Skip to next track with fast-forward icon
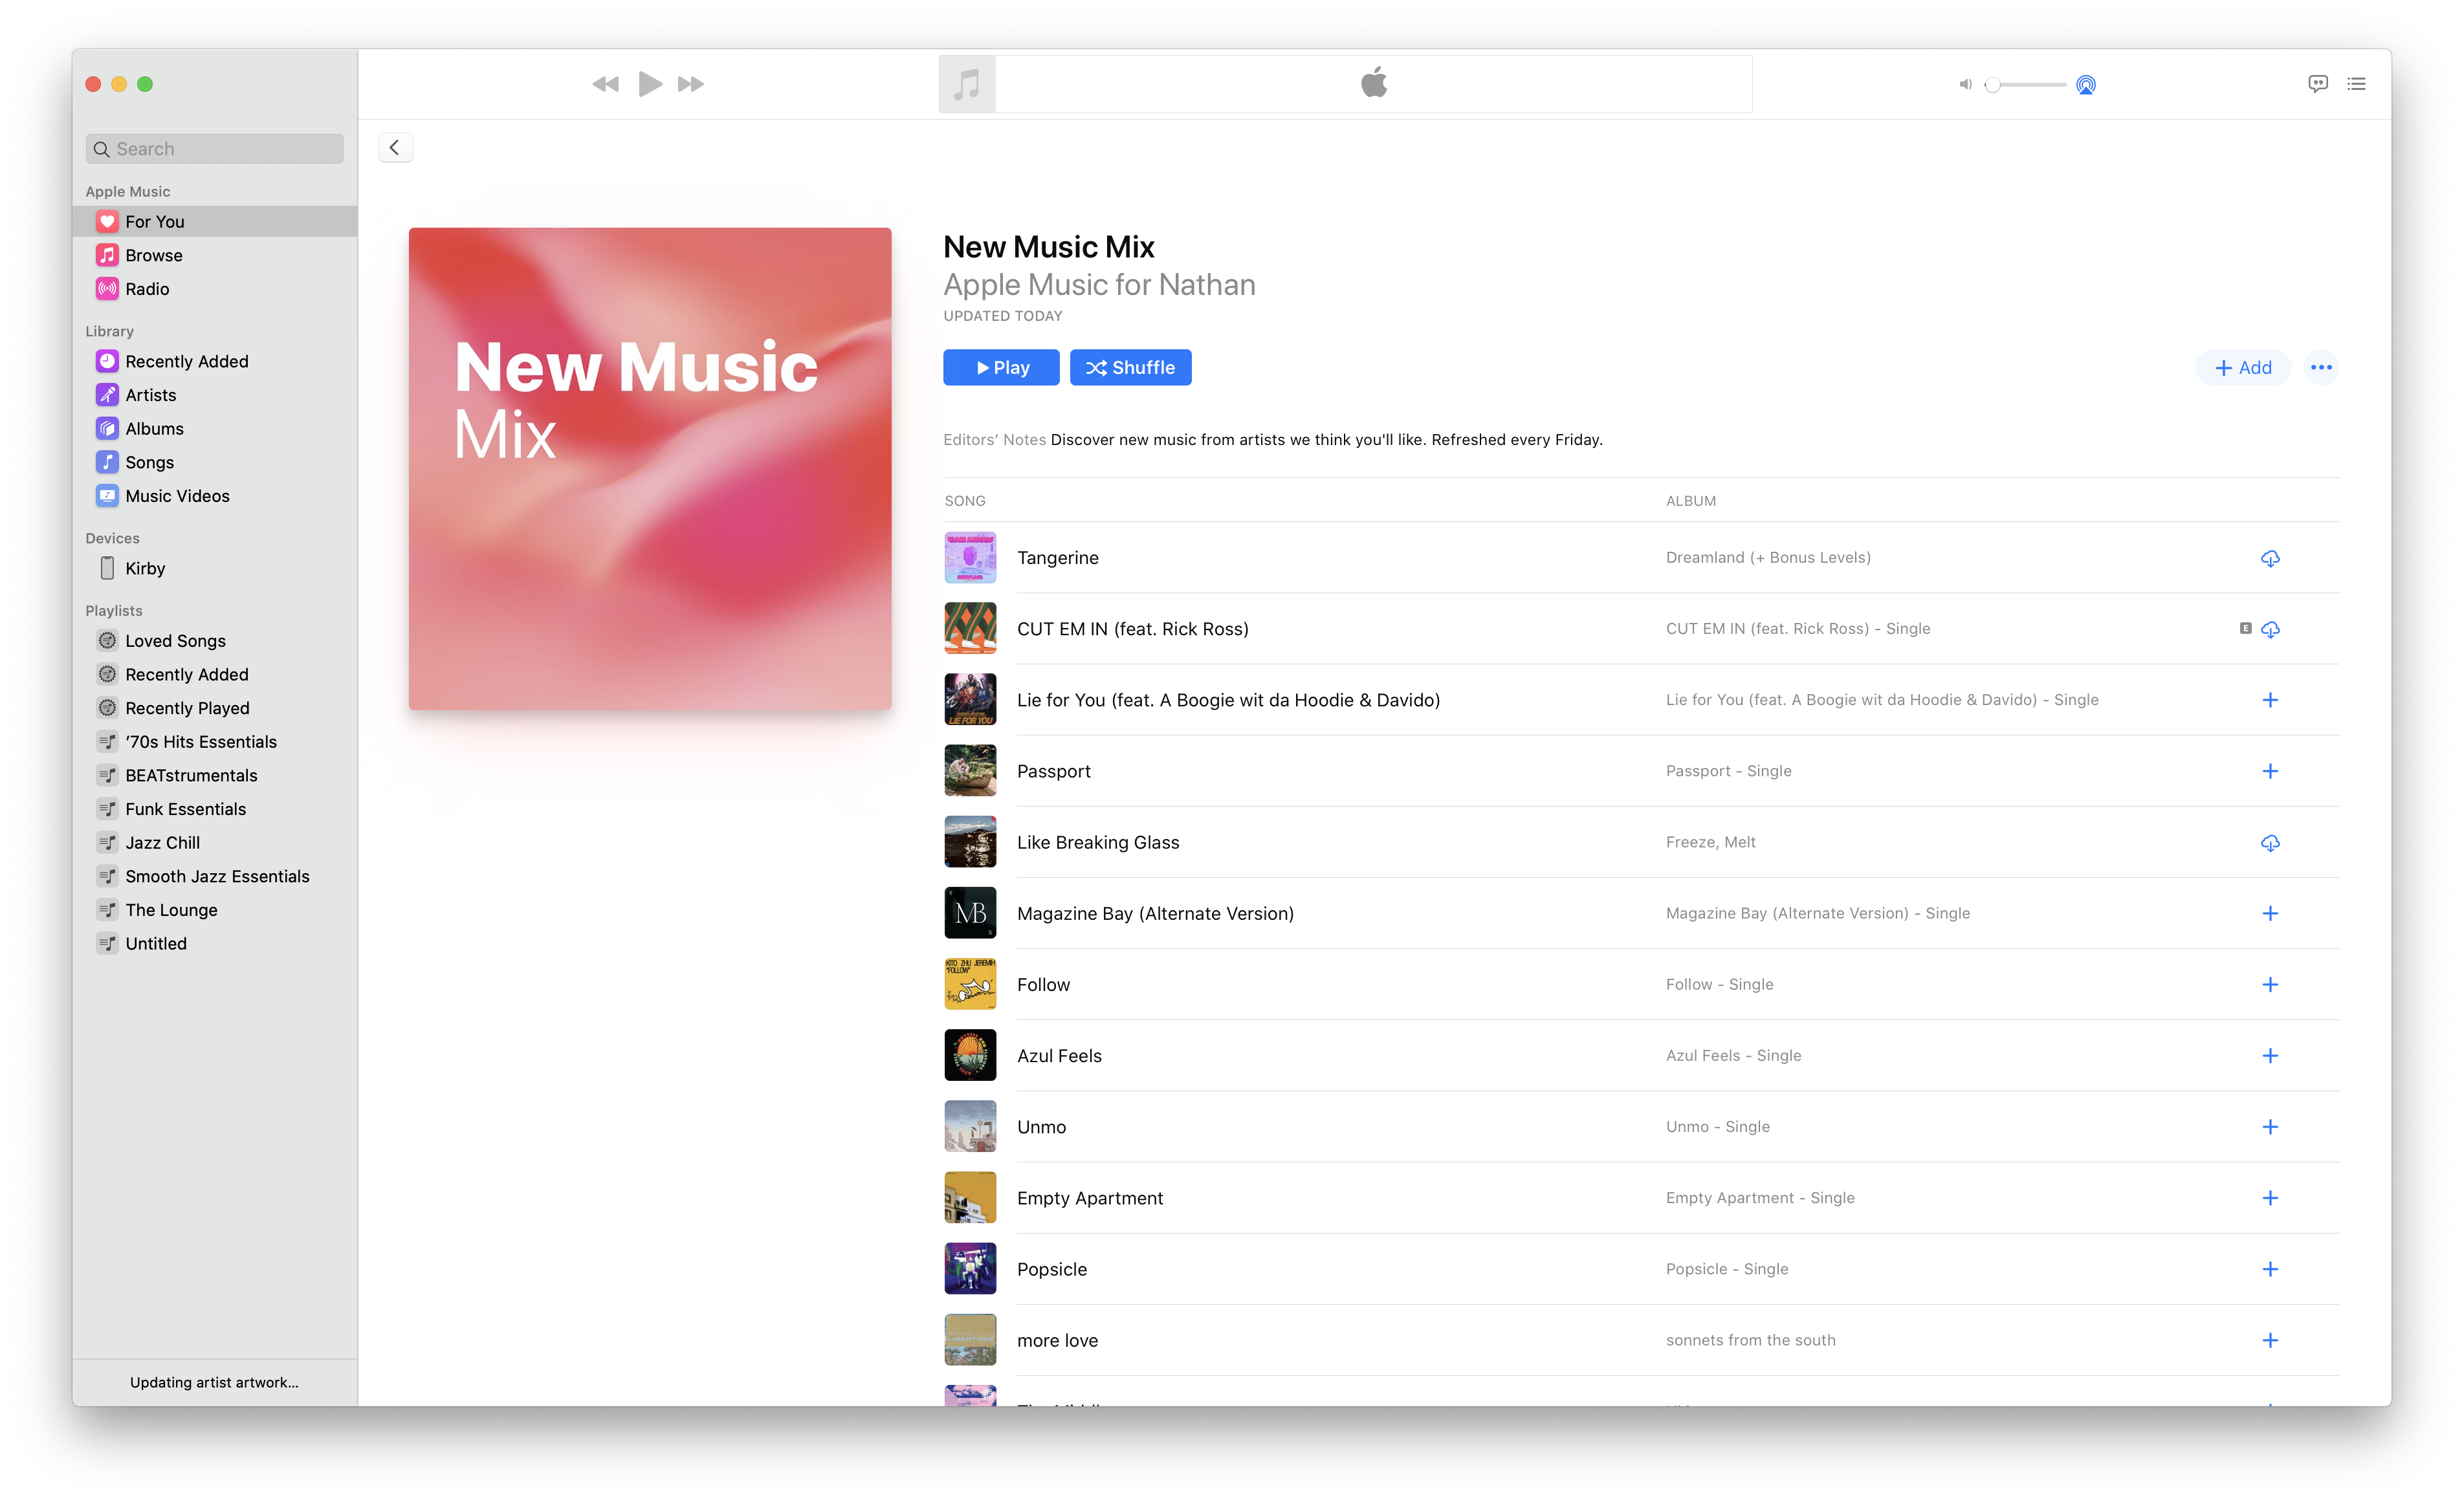 [690, 84]
